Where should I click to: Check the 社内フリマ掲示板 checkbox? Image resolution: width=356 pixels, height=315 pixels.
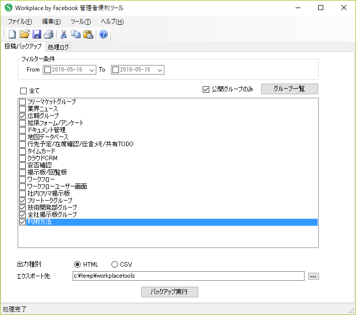(22, 194)
